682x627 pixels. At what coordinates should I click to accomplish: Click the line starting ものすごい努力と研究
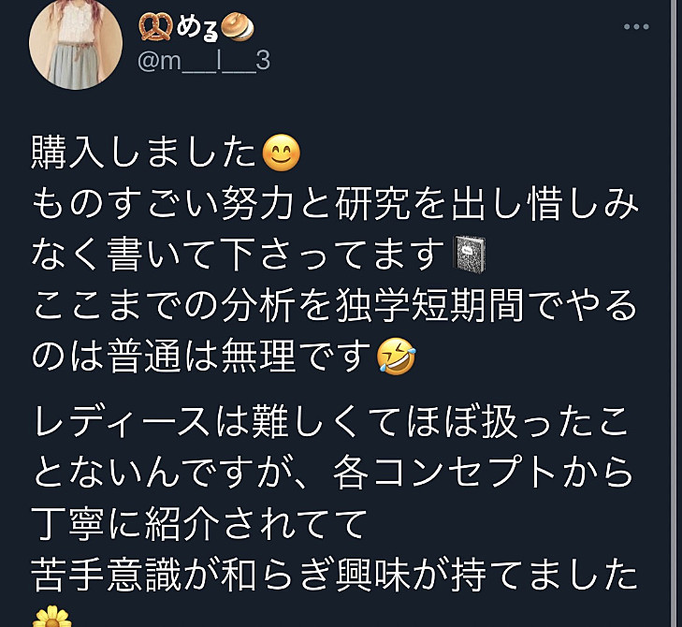(x=335, y=203)
